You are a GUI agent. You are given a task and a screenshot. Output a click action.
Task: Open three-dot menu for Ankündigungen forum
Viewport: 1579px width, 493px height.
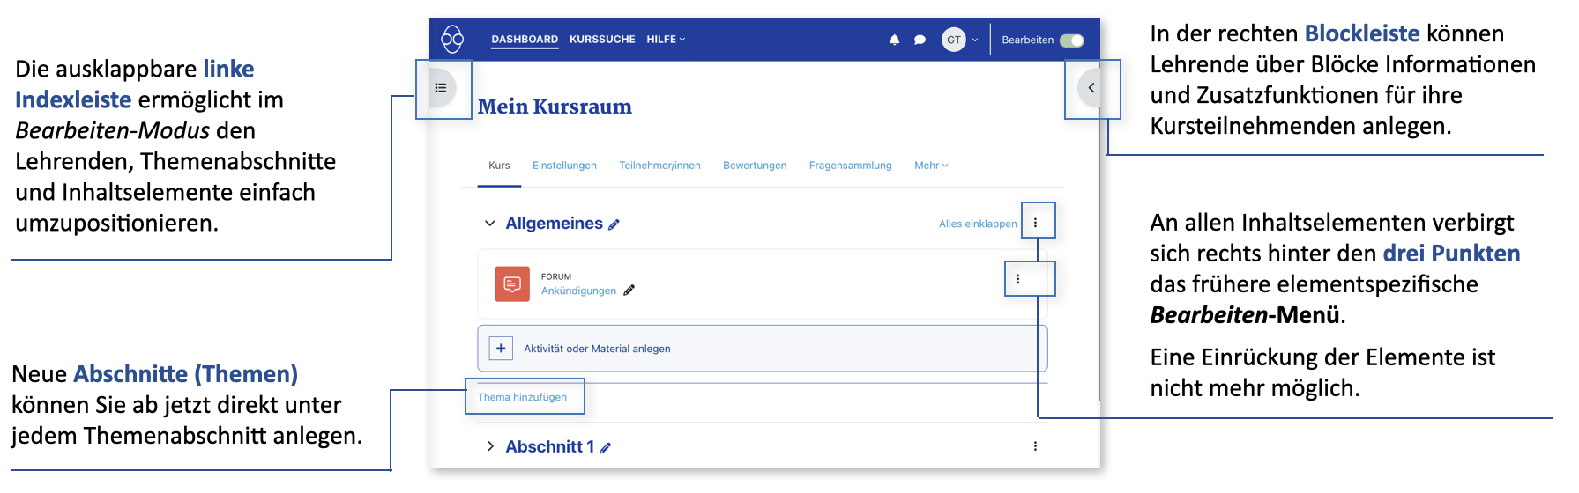pyautogui.click(x=1017, y=279)
